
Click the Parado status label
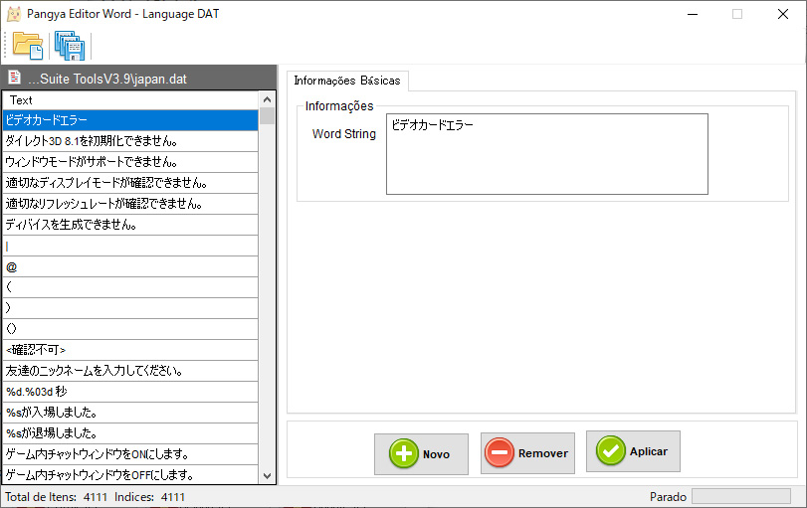click(x=668, y=497)
